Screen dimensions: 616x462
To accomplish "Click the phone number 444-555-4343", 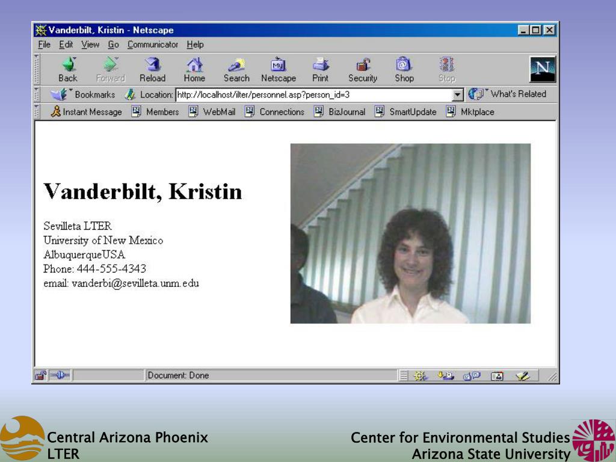I will [x=111, y=269].
